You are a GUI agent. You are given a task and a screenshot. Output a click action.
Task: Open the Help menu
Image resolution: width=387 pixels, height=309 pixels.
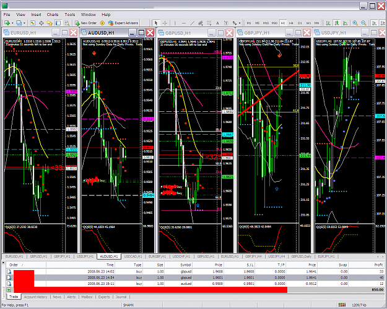pyautogui.click(x=106, y=15)
